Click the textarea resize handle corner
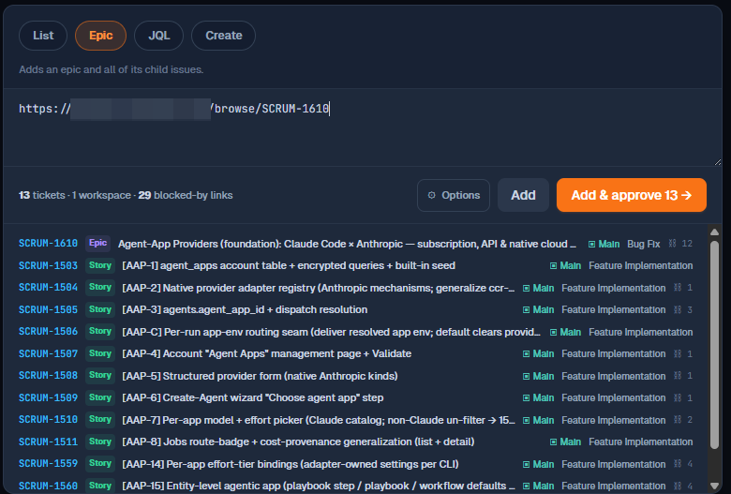Image resolution: width=731 pixels, height=494 pixels. click(718, 162)
